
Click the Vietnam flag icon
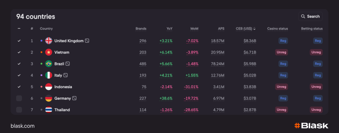[49, 52]
